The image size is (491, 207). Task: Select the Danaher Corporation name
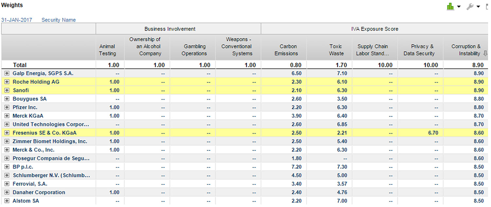[x=39, y=192]
